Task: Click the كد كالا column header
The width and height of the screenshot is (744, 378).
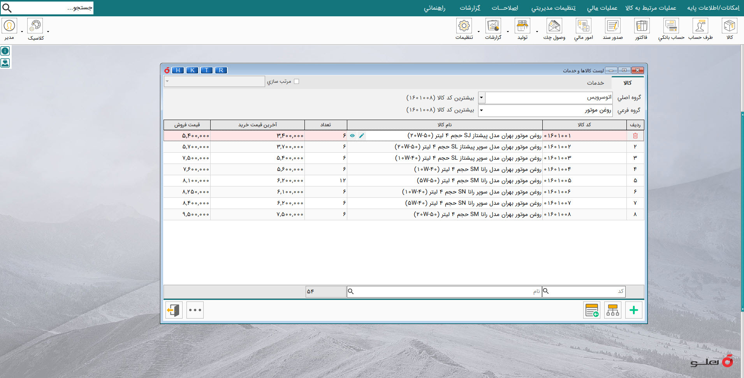Action: pyautogui.click(x=584, y=125)
